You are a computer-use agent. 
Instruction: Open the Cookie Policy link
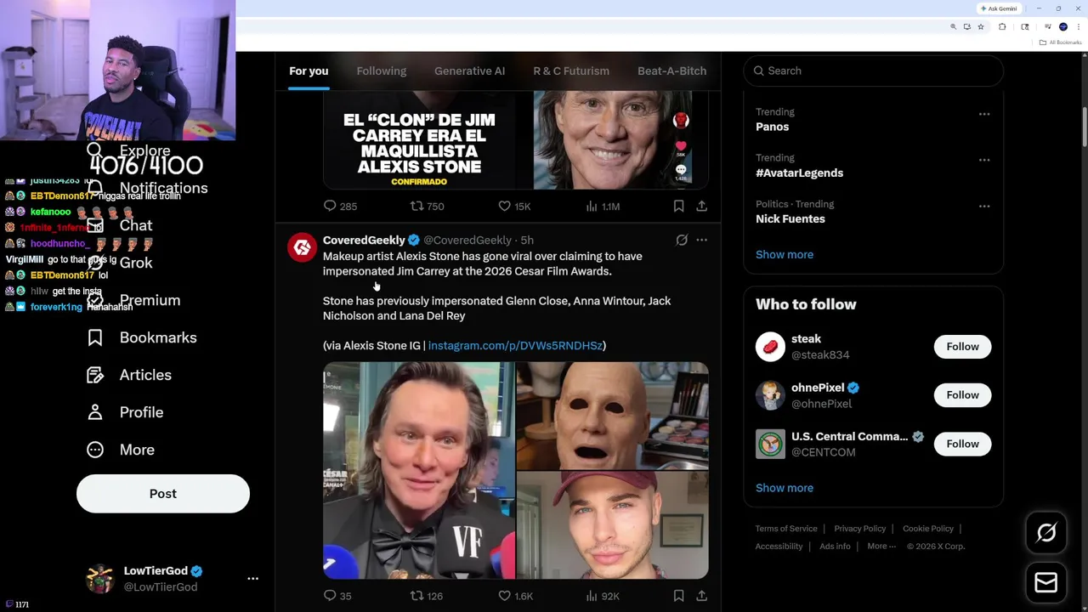pos(927,529)
